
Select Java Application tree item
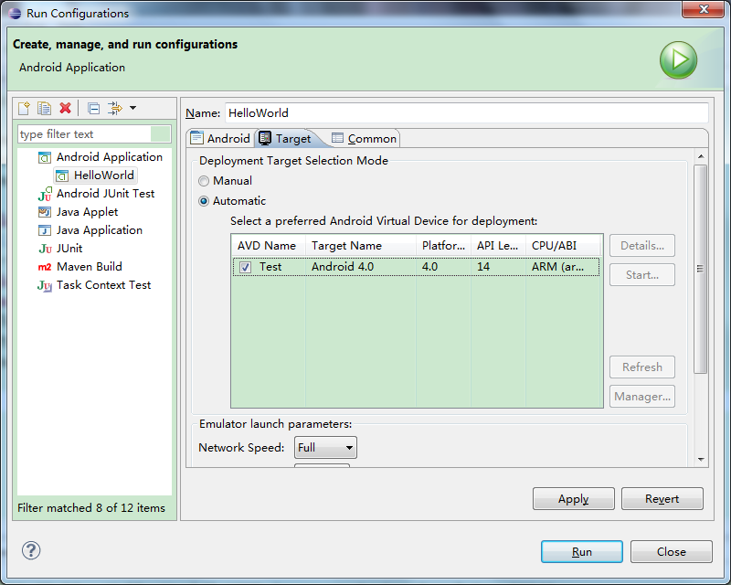100,230
